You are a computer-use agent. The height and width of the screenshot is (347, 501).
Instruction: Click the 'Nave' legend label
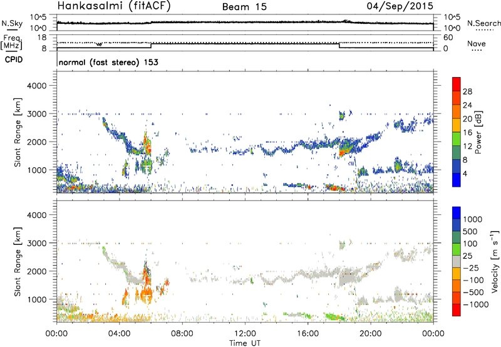point(477,43)
